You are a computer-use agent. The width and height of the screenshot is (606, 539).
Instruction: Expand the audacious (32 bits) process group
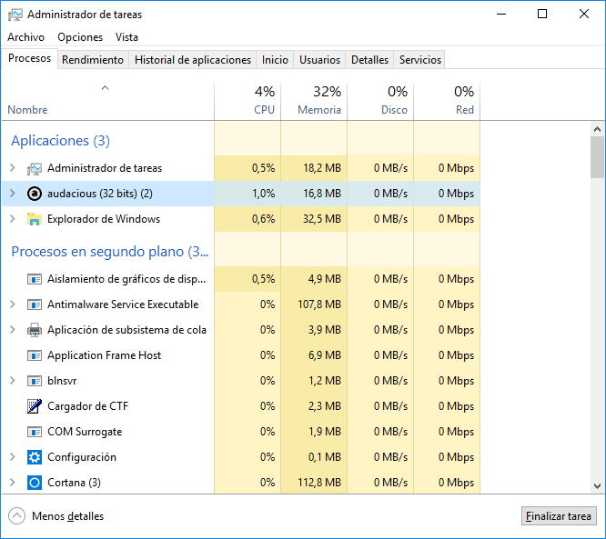[12, 194]
